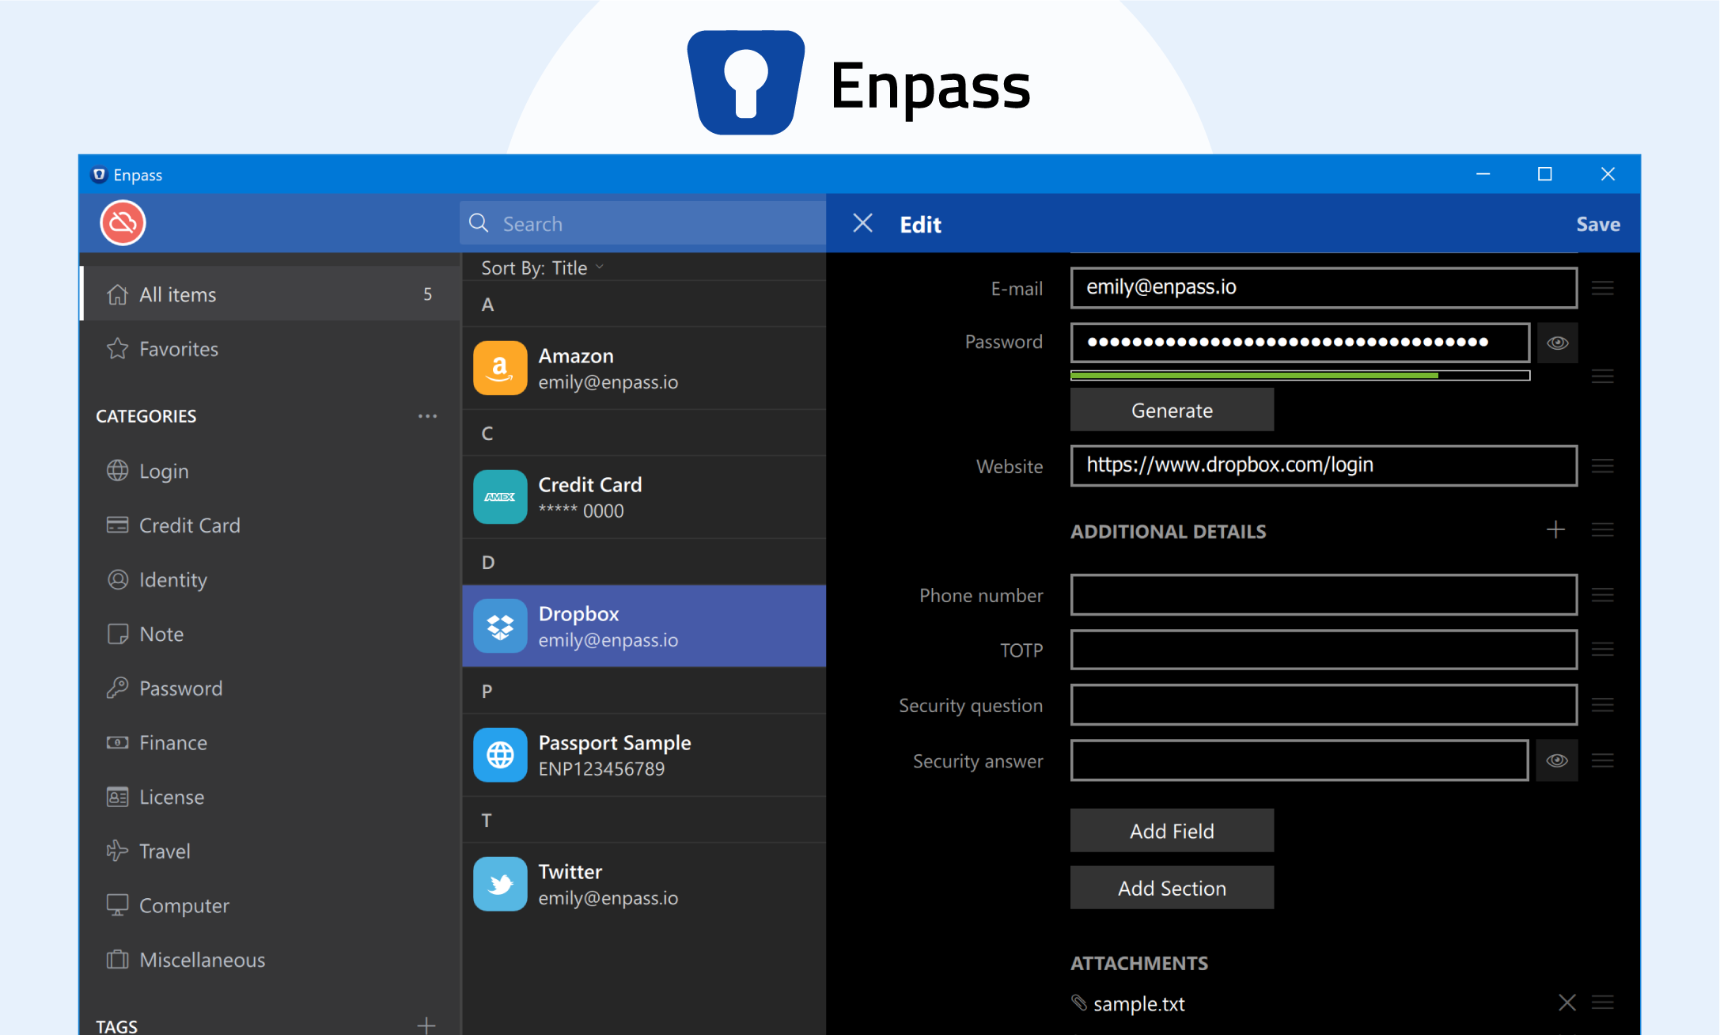Toggle Security answer visibility eye icon
Viewport: 1720px width, 1035px height.
(x=1557, y=760)
